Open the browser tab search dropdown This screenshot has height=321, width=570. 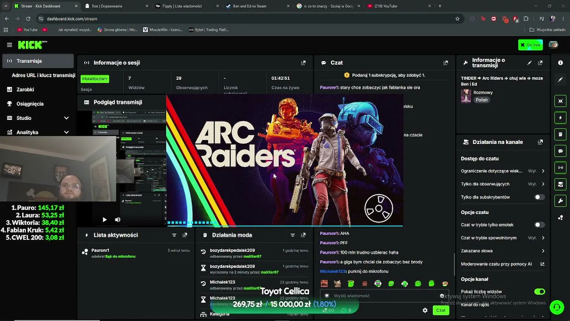[6, 6]
